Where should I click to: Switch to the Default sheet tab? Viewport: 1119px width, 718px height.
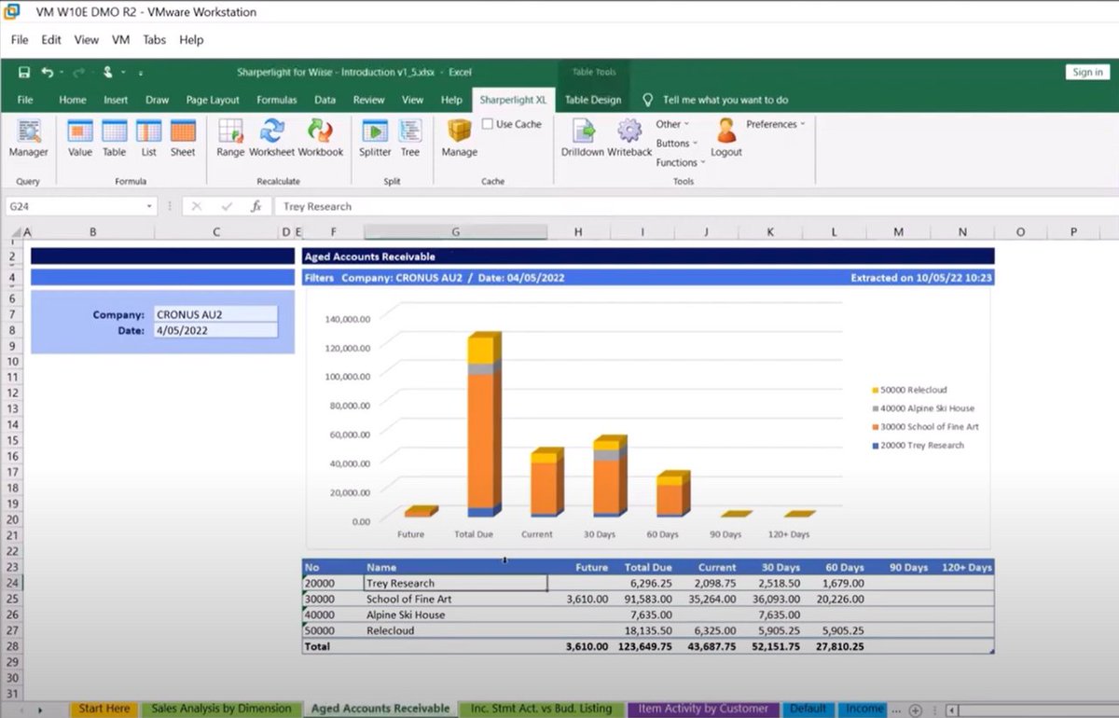pos(808,709)
